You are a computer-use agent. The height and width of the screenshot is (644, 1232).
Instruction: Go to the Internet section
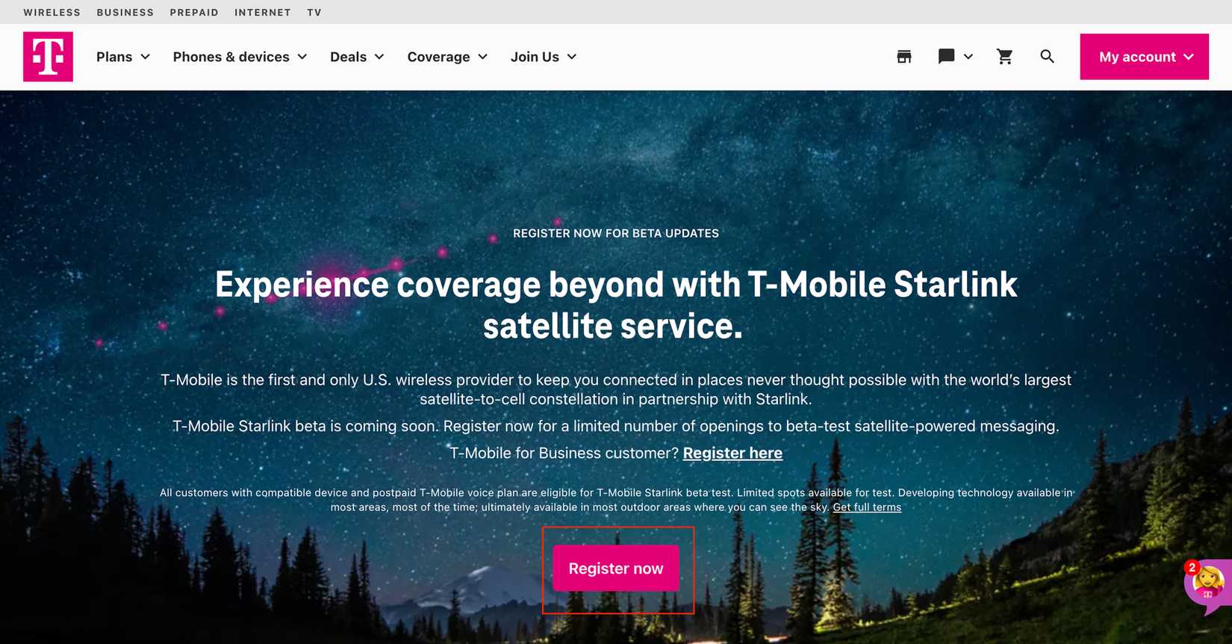tap(263, 13)
